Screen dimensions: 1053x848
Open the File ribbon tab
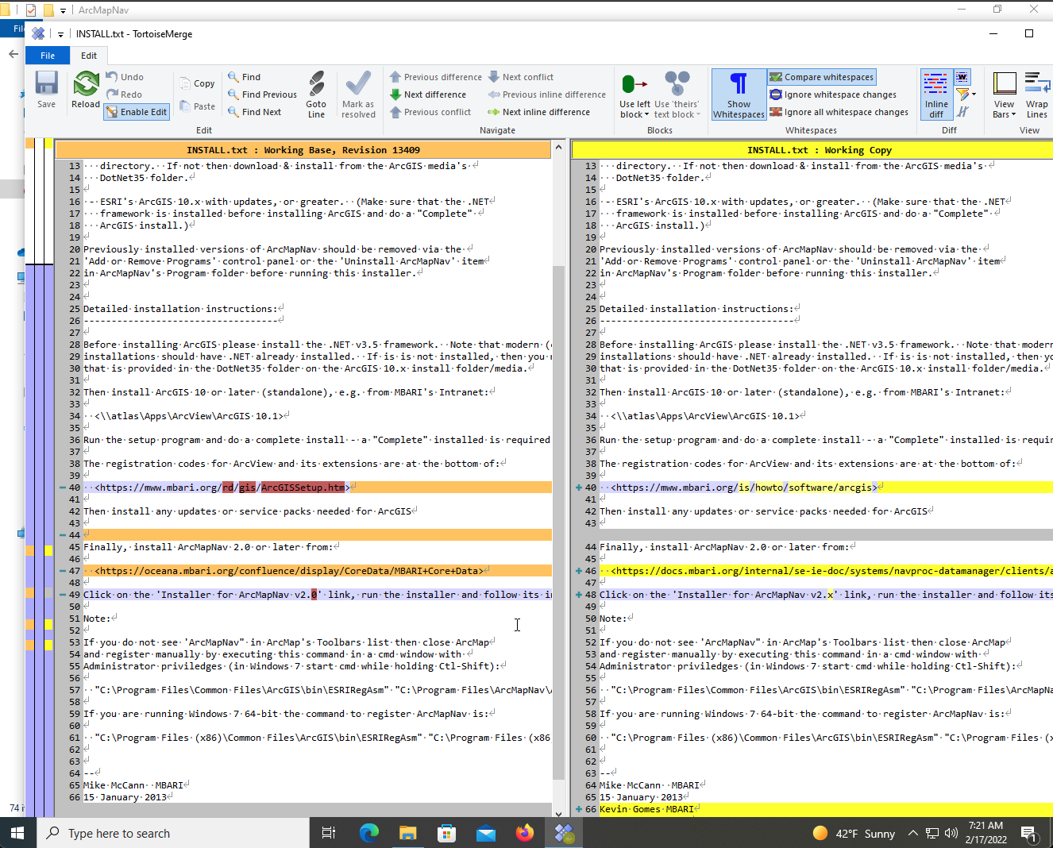(48, 56)
